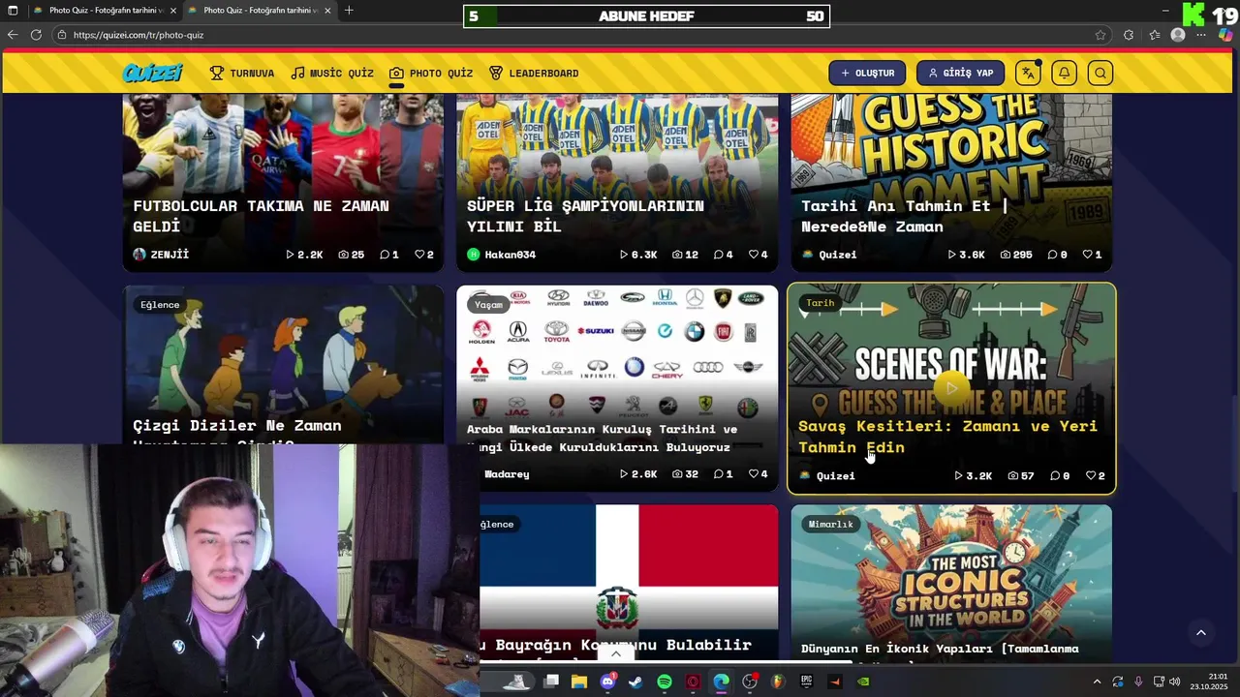The width and height of the screenshot is (1240, 697).
Task: Play the Scenes of War quiz
Action: tap(951, 388)
